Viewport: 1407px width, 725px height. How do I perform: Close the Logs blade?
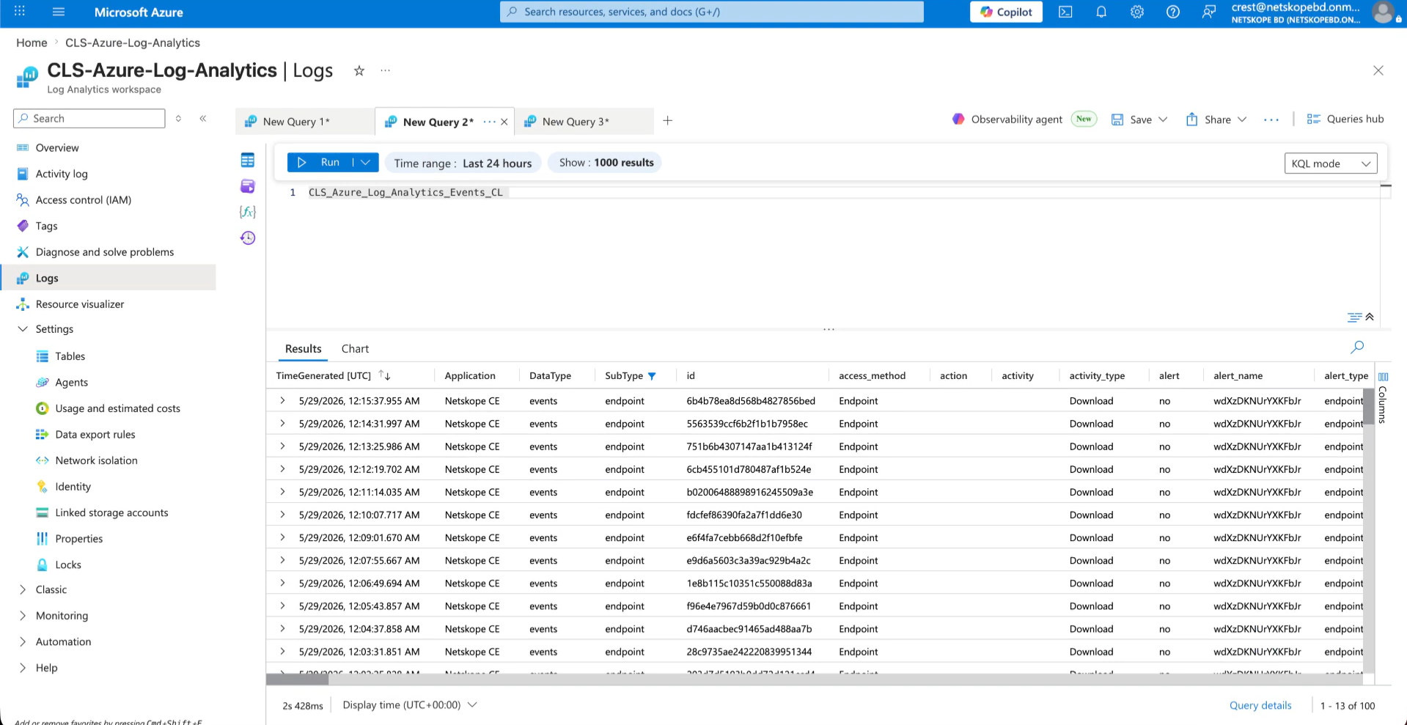coord(1378,70)
